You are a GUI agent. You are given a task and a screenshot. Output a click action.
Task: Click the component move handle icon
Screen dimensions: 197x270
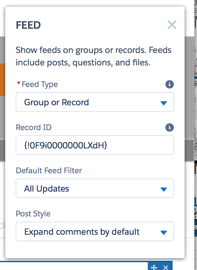[154, 267]
